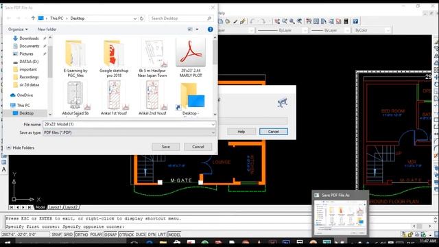The image size is (439, 247).
Task: Toggle POLAR tracking in status bar
Action: coord(96,235)
